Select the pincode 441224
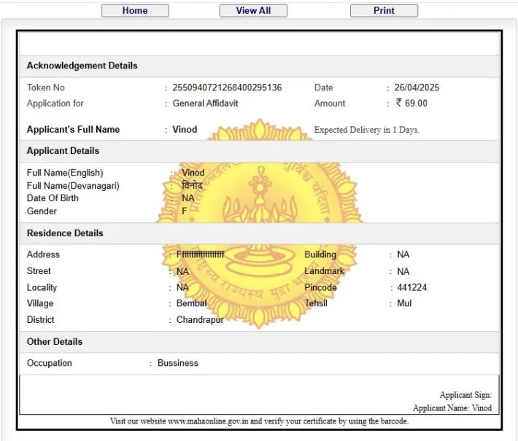 coord(412,287)
